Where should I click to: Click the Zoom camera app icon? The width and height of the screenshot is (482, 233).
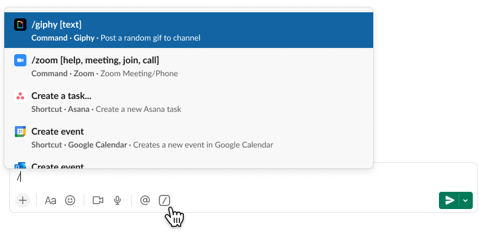20,60
